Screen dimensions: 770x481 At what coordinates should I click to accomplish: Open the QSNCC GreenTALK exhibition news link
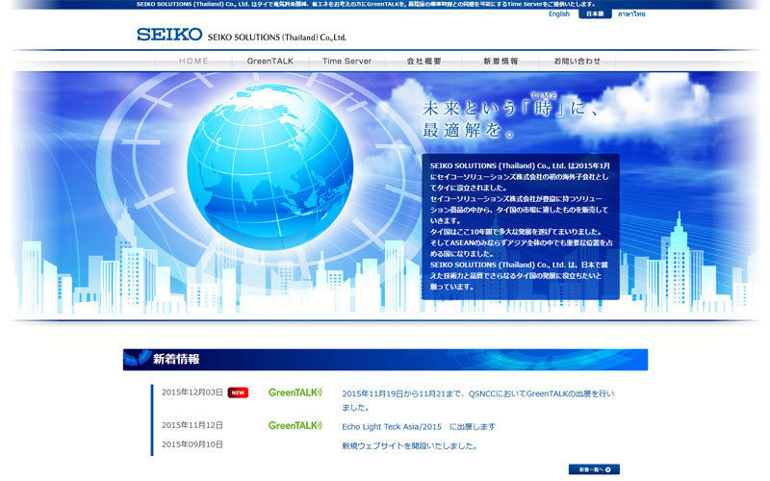477,400
